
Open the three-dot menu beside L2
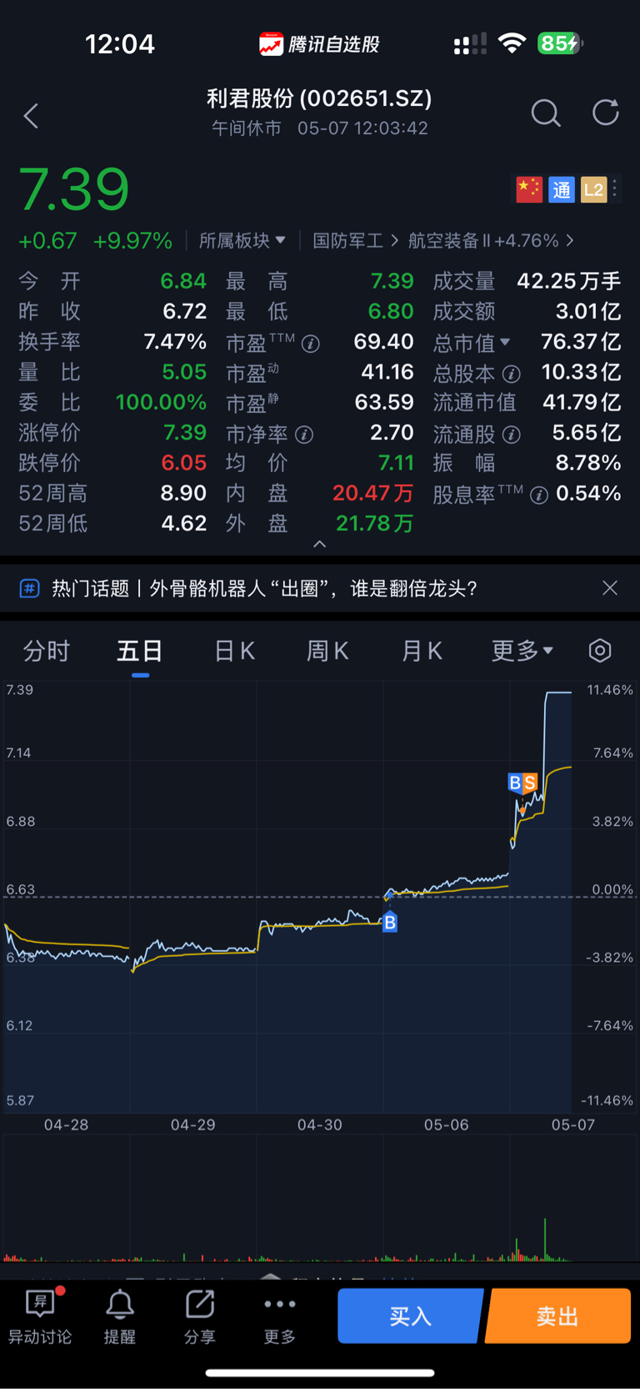(615, 189)
